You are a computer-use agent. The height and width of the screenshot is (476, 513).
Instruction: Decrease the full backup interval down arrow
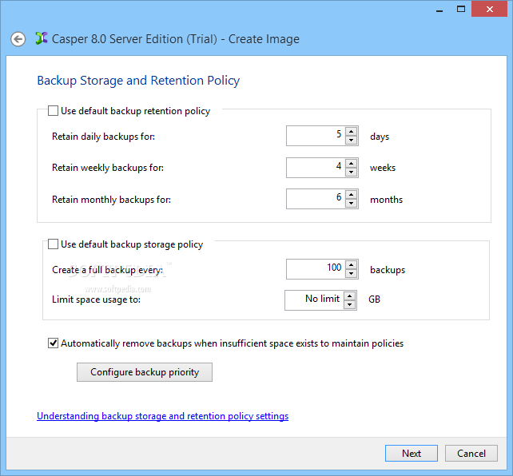351,273
